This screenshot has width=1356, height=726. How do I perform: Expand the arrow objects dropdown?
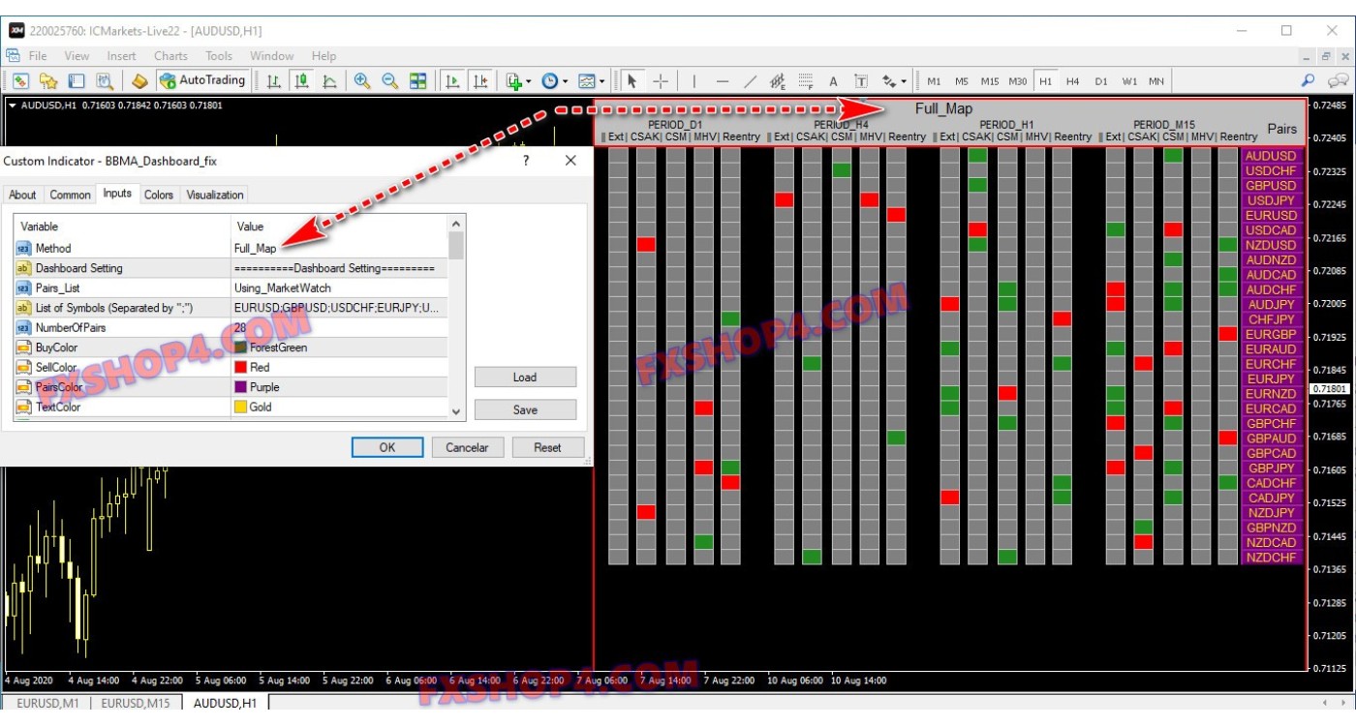coord(903,80)
